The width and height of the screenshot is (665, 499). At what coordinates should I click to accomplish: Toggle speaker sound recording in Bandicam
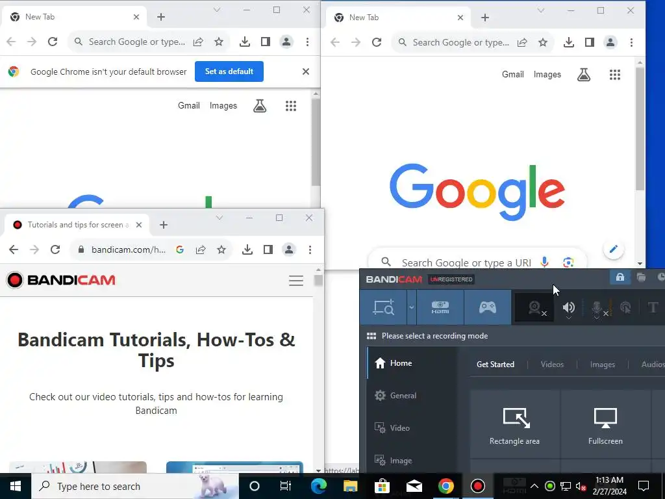coord(569,307)
